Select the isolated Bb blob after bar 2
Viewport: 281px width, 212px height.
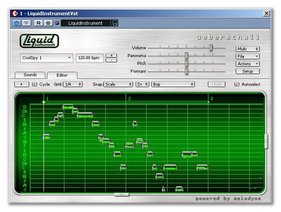135,125
